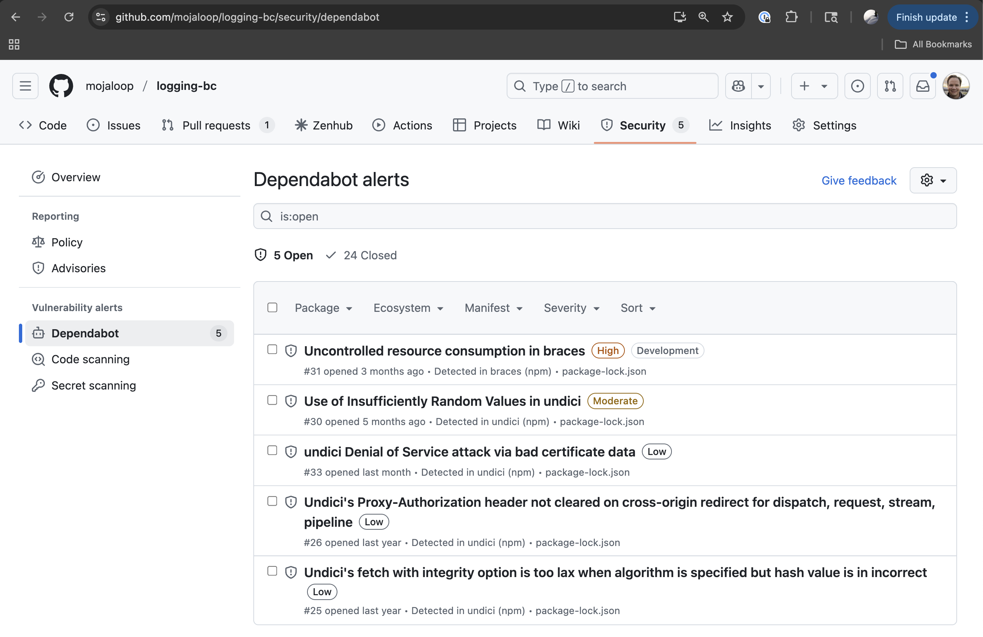The width and height of the screenshot is (983, 637).
Task: Check the Proxy-Authorization header alert
Action: [272, 501]
